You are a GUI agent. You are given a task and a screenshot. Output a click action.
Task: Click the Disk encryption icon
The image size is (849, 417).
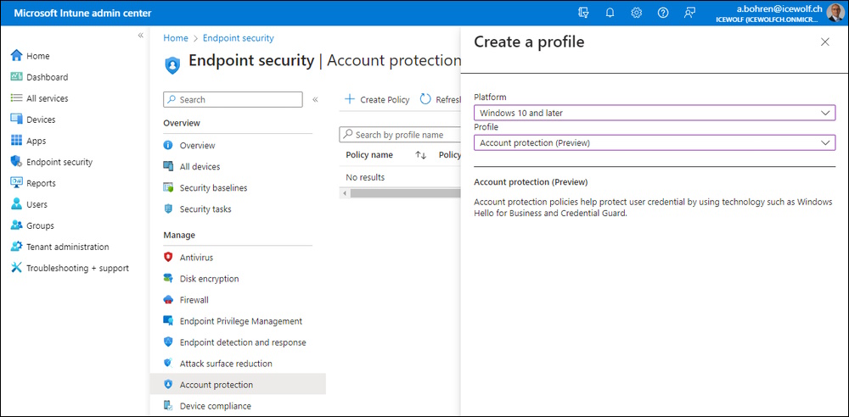point(168,279)
